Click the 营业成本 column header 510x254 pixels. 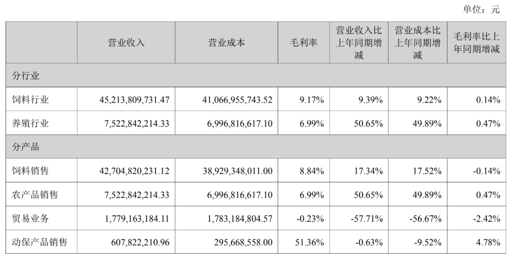pos(226,42)
